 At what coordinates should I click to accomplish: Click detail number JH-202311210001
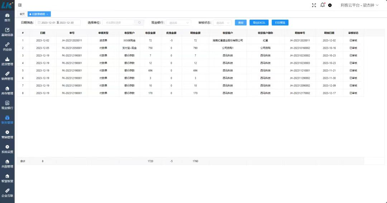[300, 71]
